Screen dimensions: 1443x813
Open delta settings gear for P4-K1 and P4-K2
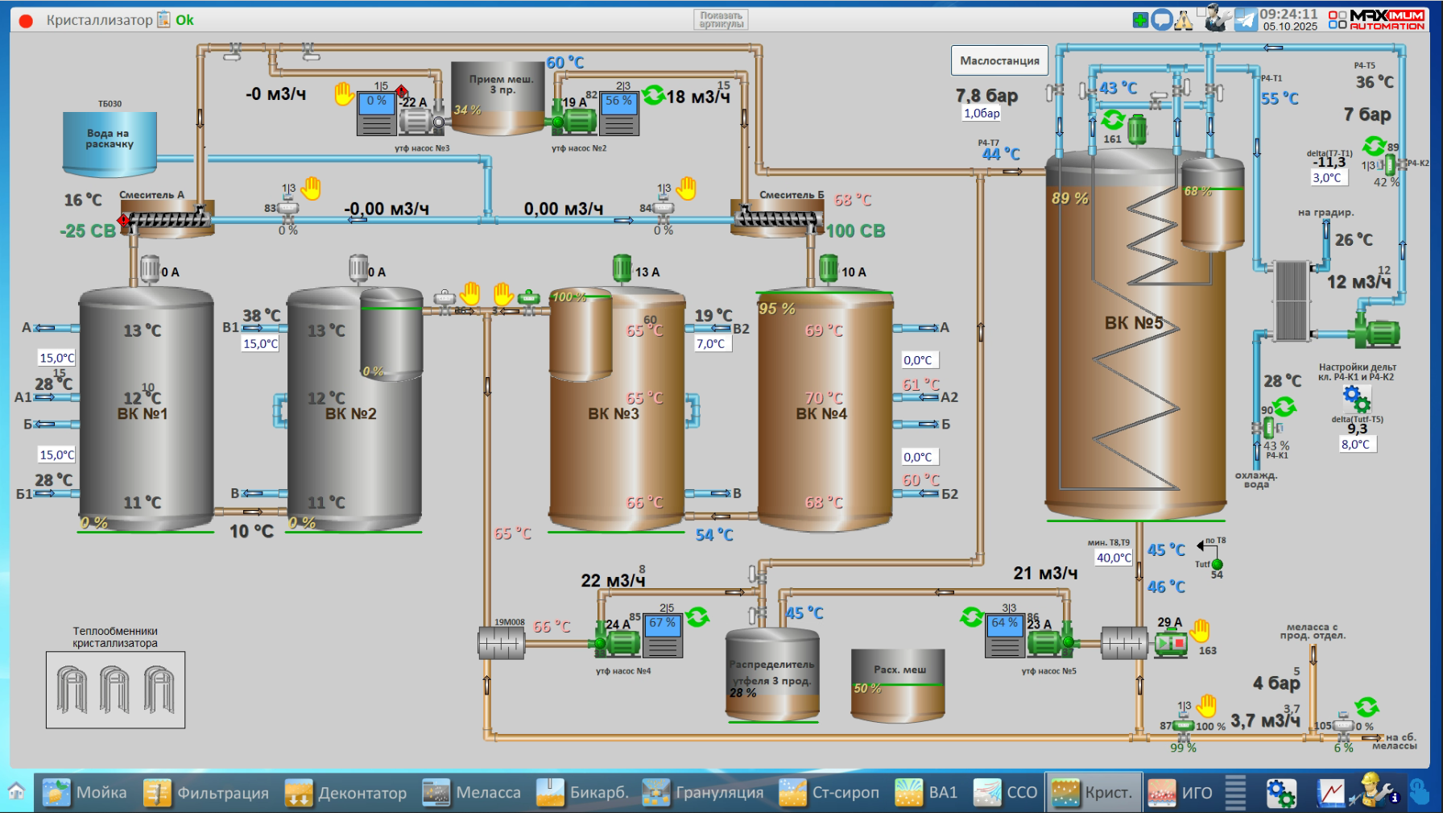(1356, 397)
